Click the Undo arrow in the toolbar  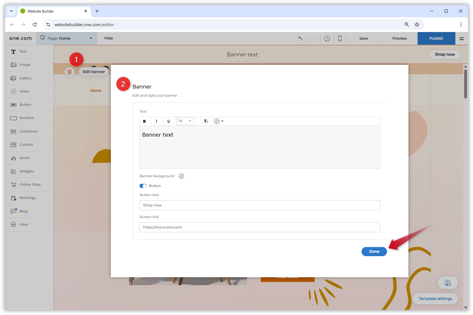(x=300, y=38)
